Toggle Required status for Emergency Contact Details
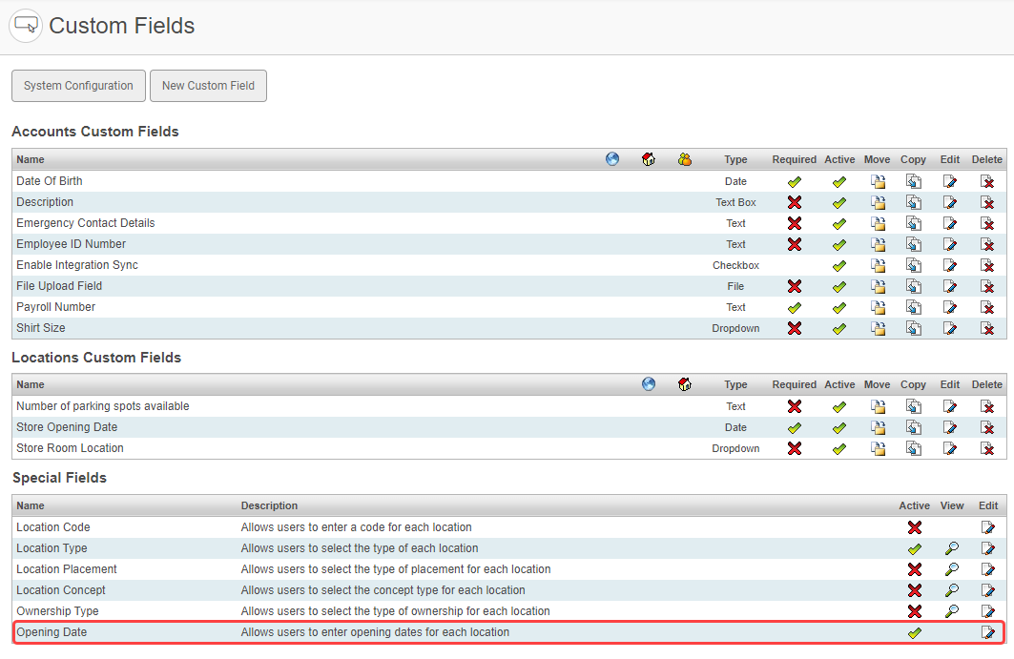Image resolution: width=1014 pixels, height=659 pixels. [794, 223]
